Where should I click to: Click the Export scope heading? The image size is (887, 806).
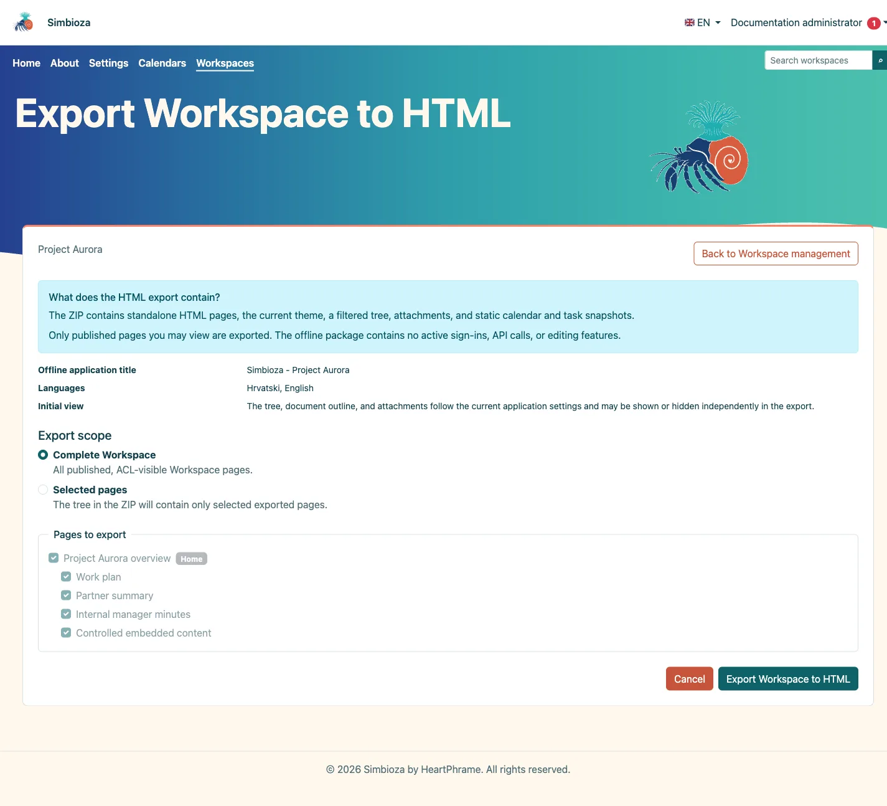[x=75, y=435]
